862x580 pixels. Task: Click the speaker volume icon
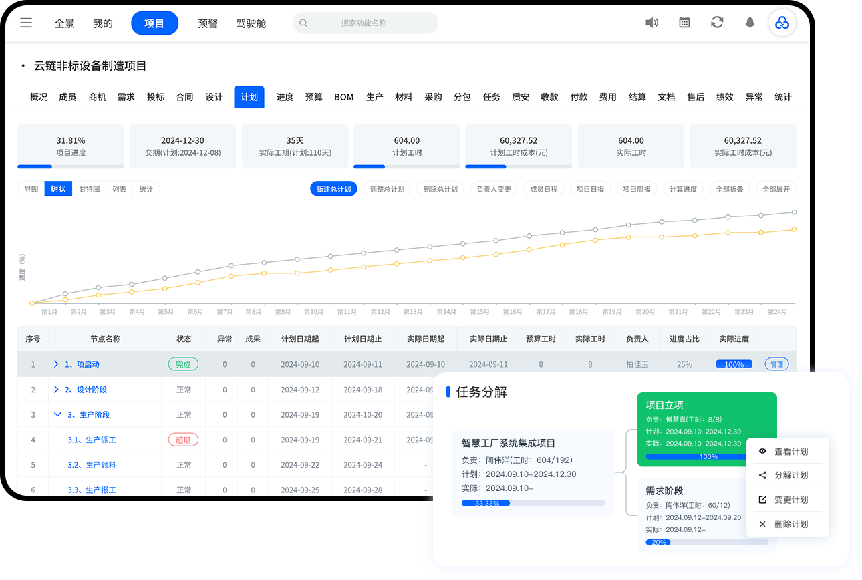click(652, 23)
